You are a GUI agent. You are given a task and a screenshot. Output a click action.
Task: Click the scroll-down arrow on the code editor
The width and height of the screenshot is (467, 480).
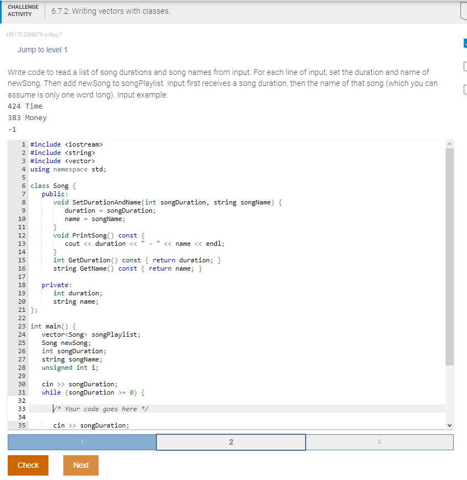(449, 424)
